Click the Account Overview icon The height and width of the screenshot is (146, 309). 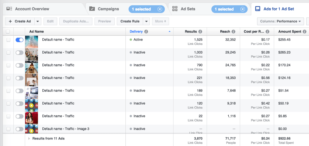pyautogui.click(x=9, y=9)
